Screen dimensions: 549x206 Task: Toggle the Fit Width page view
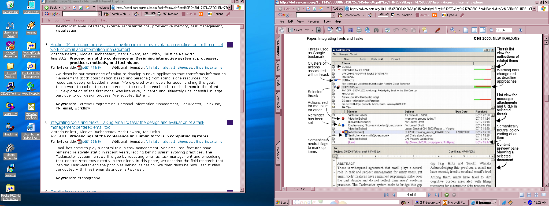(483, 30)
